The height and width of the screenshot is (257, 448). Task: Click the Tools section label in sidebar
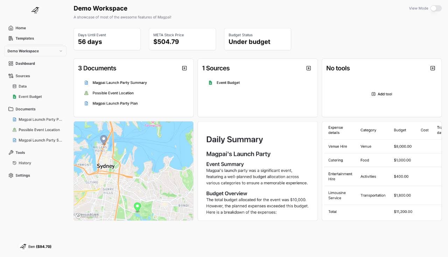(x=20, y=152)
